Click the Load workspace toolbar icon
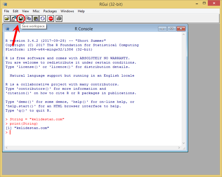 pos(14,19)
